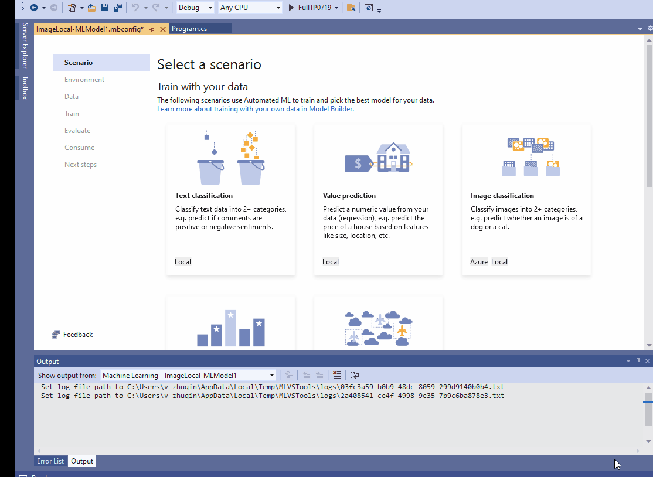This screenshot has height=477, width=653.
Task: Open the Learn more about training link
Action: click(256, 109)
